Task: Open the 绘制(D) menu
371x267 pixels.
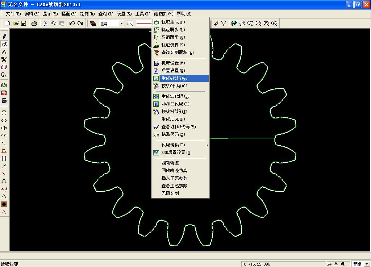Action: coord(87,14)
